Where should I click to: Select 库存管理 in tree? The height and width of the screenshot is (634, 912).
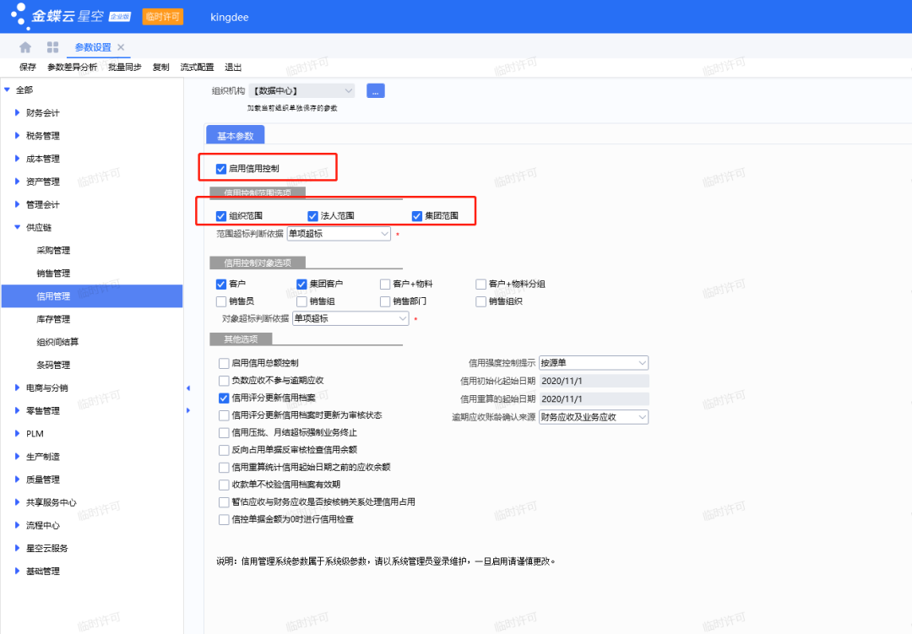pos(53,319)
